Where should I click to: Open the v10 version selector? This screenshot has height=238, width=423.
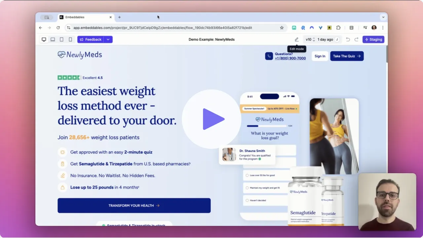[x=310, y=40]
